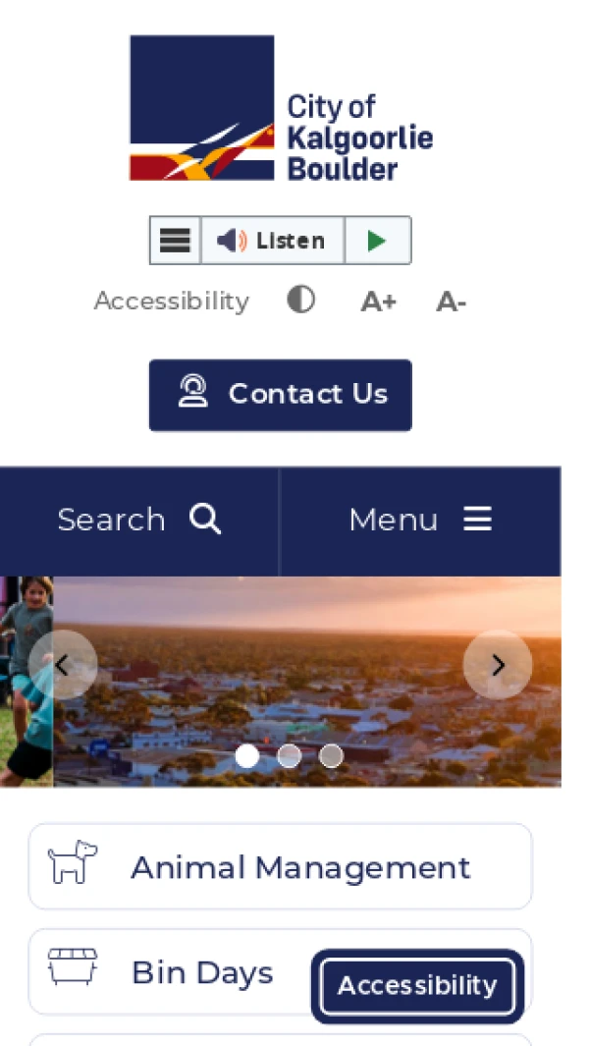Open the ReadSpeaker hamburger options menu
The image size is (589, 1046).
176,241
